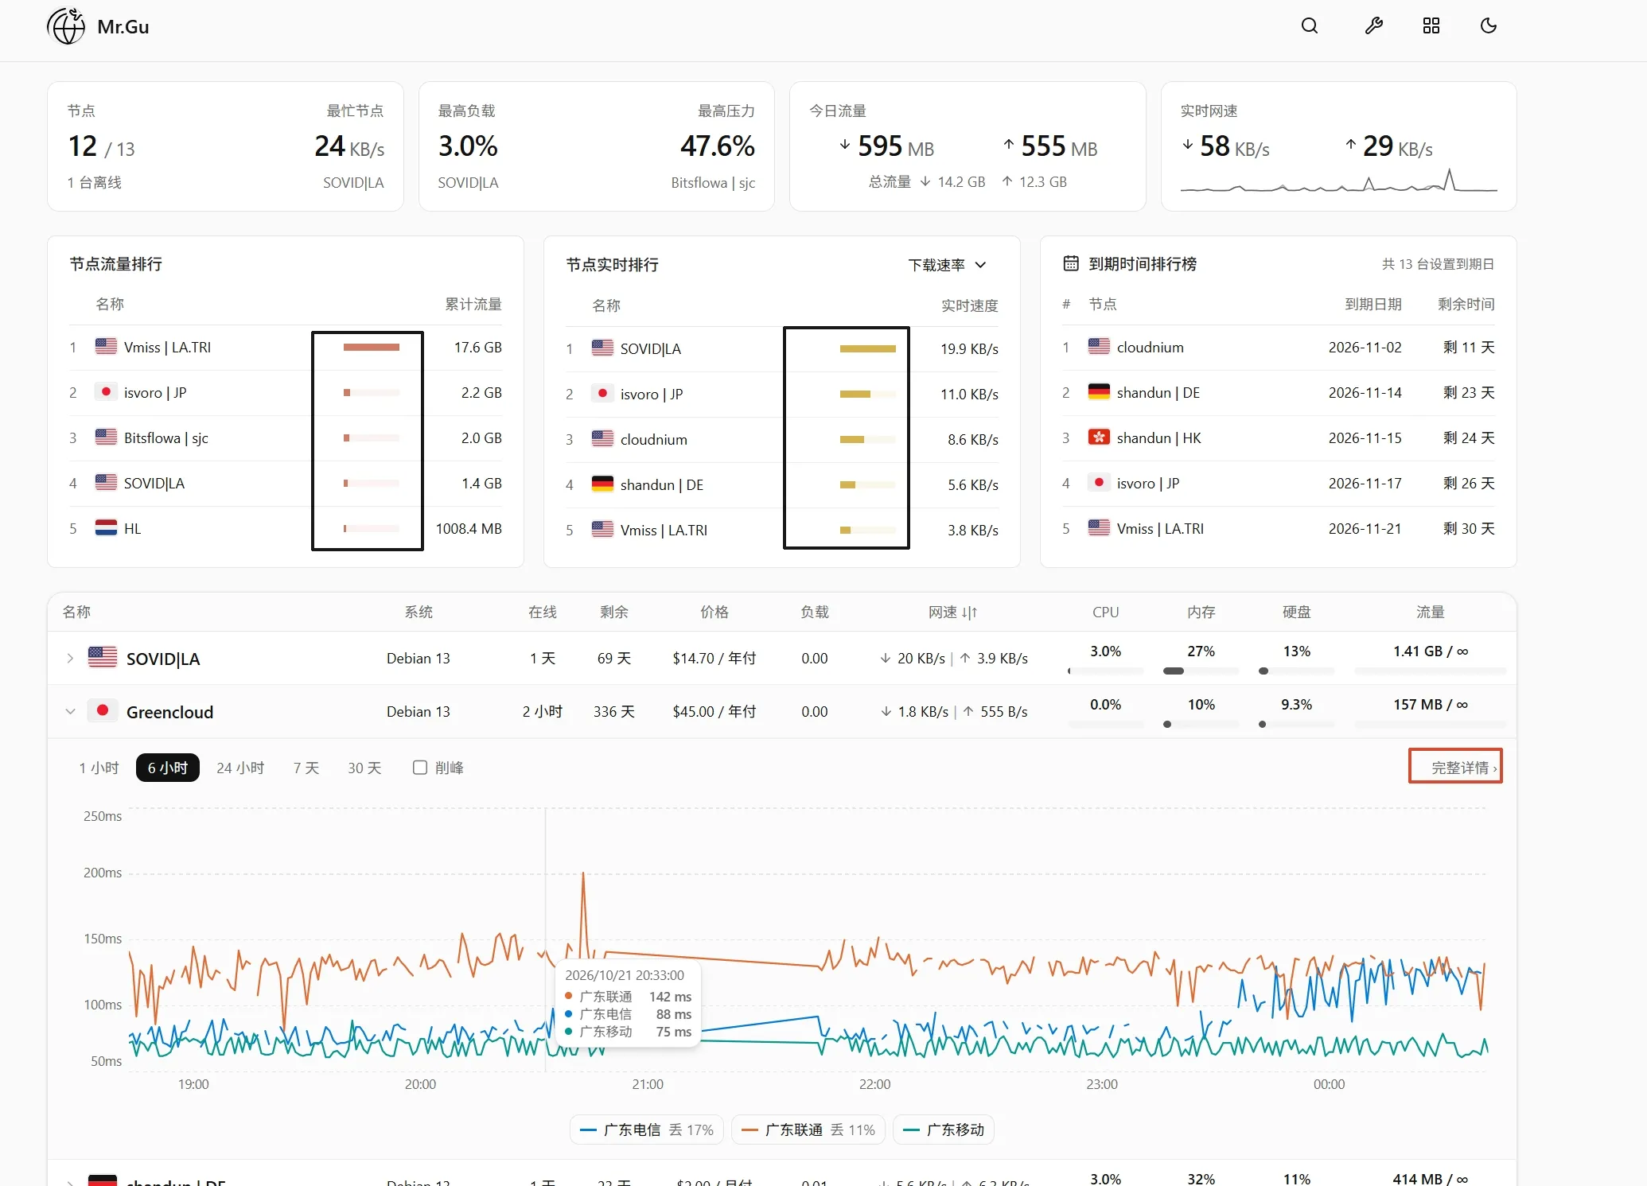
Task: Open Greencloud node name
Action: pos(169,712)
